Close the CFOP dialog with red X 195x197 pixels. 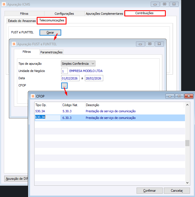(189, 96)
